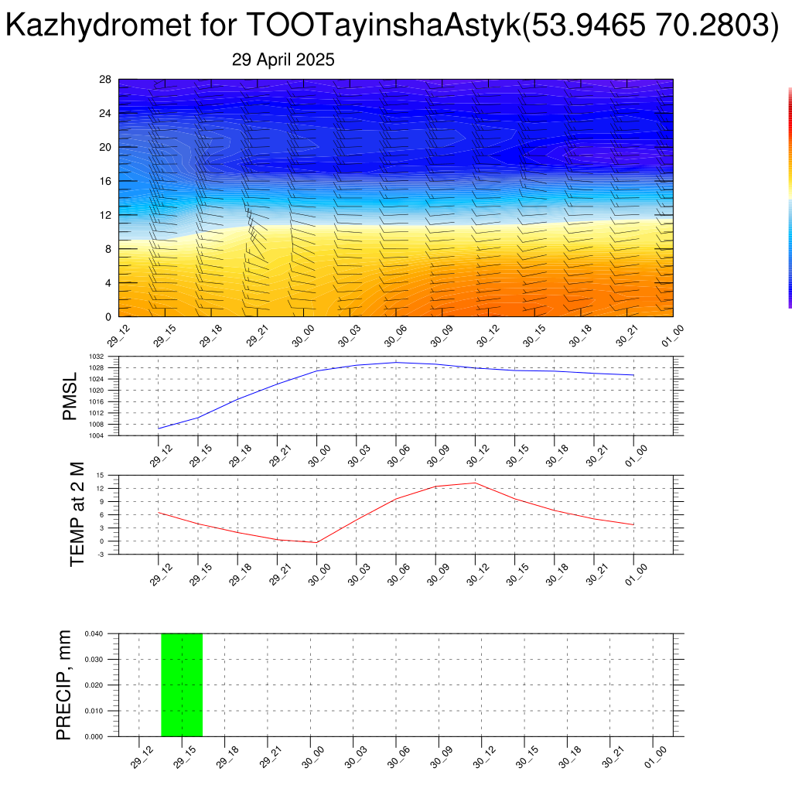Image resolution: width=792 pixels, height=792 pixels.
Task: Click the 0.020 tick on precipitation axis
Action: pos(94,685)
